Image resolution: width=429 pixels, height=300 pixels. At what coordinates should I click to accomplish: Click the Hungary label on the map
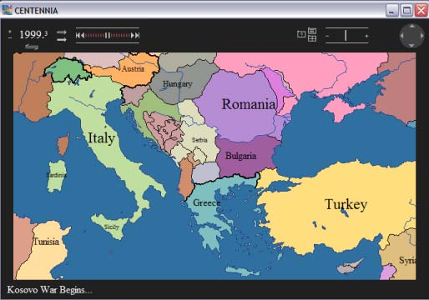coord(178,84)
